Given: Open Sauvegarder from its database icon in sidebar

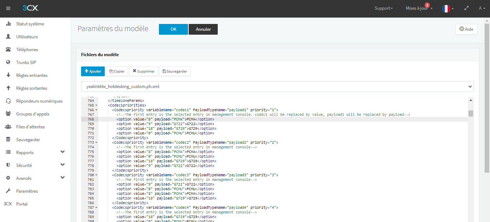Looking at the screenshot, I should click(x=8, y=140).
